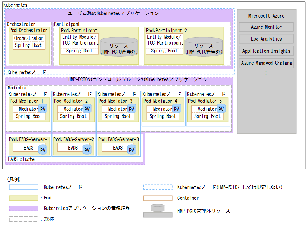
Task: Click the 責務境界 purple color swatch in legend
Action: (24, 208)
